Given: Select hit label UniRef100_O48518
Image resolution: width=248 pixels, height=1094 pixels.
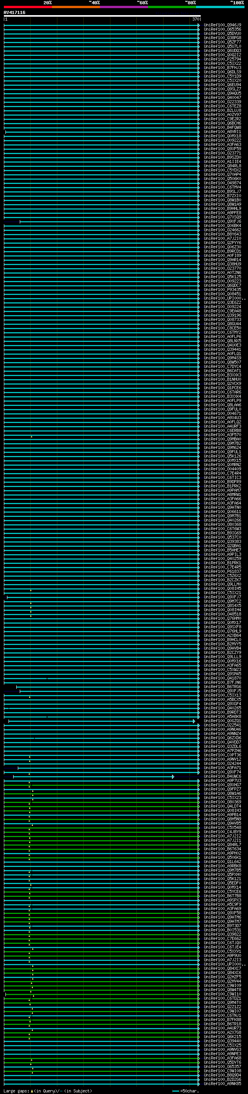Looking at the screenshot, I should pos(222,614).
